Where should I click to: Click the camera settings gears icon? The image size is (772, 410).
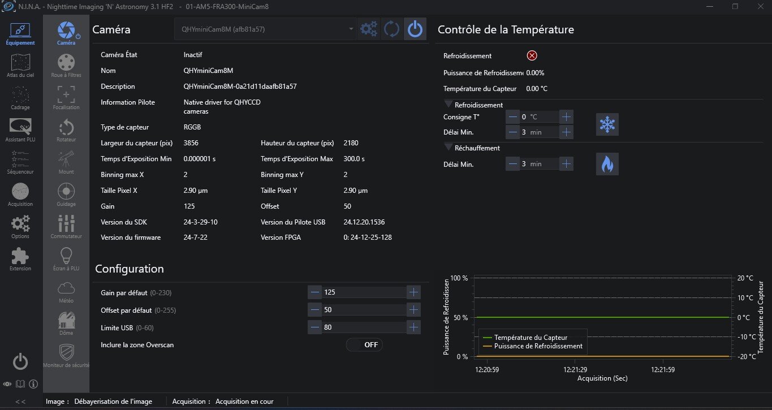pyautogui.click(x=369, y=29)
